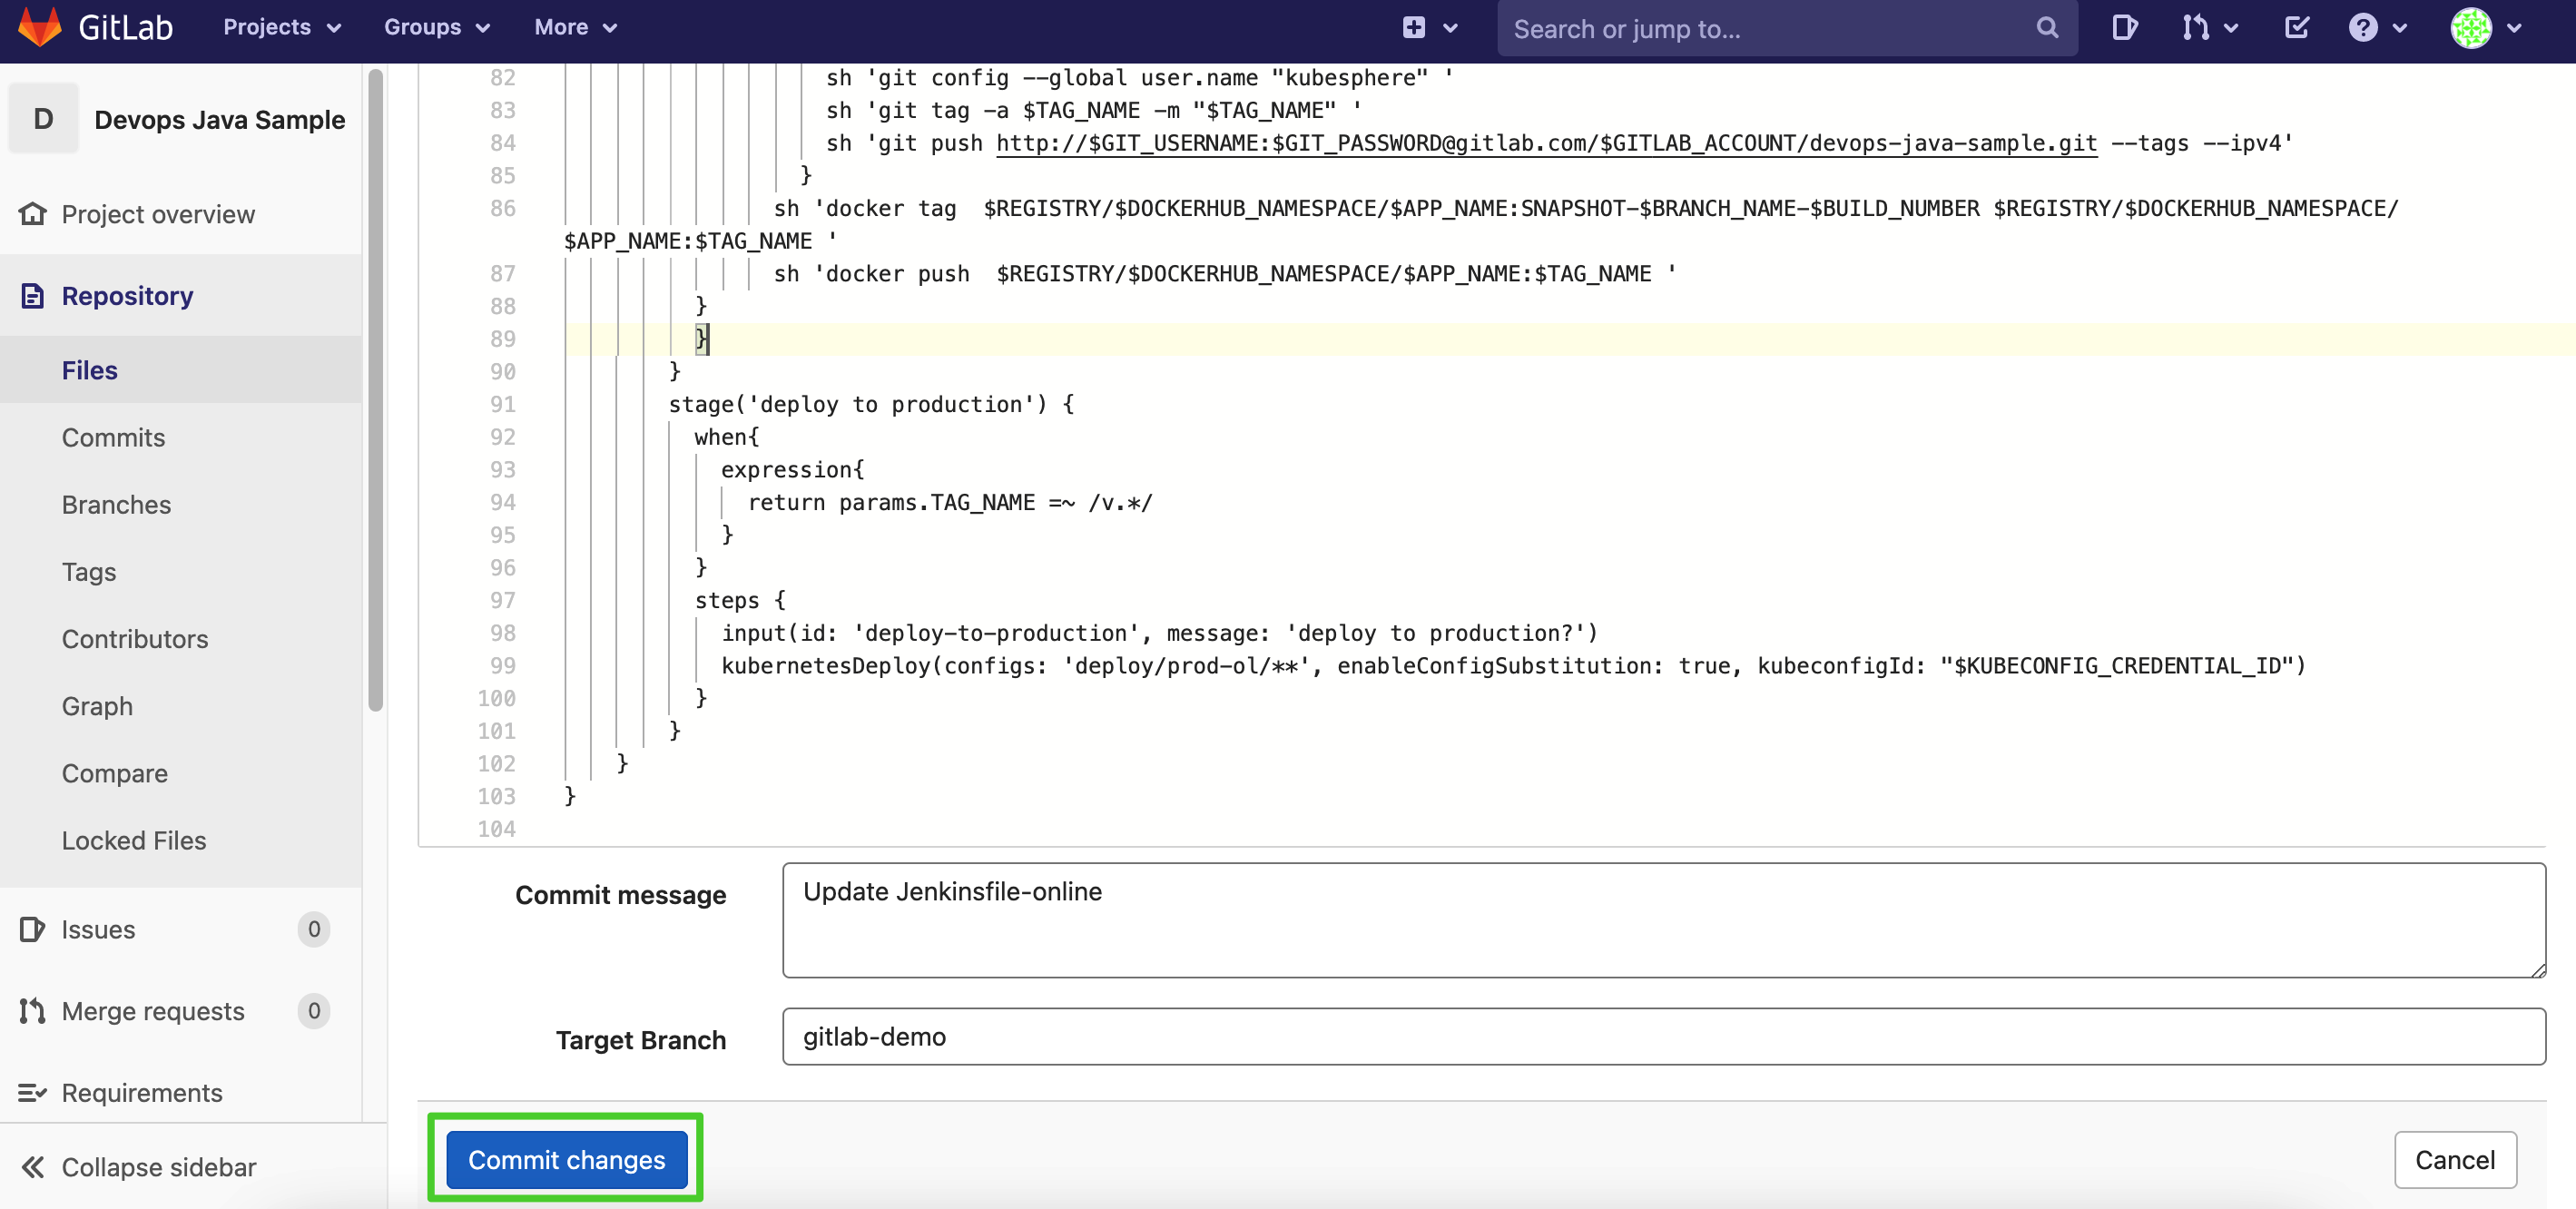Expand the Groups dropdown menu

(x=437, y=28)
